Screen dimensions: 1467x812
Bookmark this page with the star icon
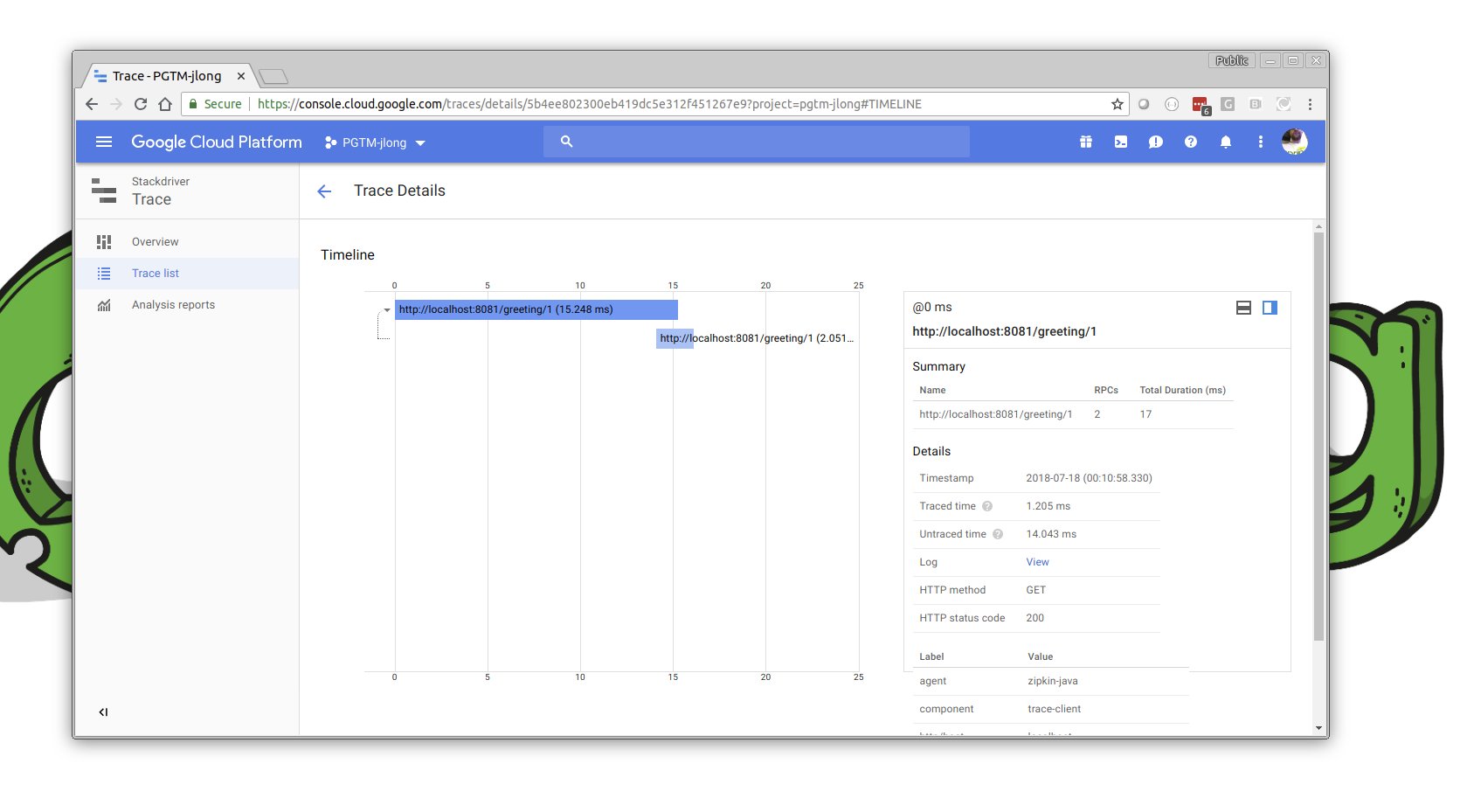click(x=1117, y=104)
